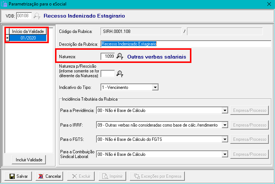Screen dimensions: 275x184
Task: Open the Para a Previdência dropdown
Action: coord(224,111)
